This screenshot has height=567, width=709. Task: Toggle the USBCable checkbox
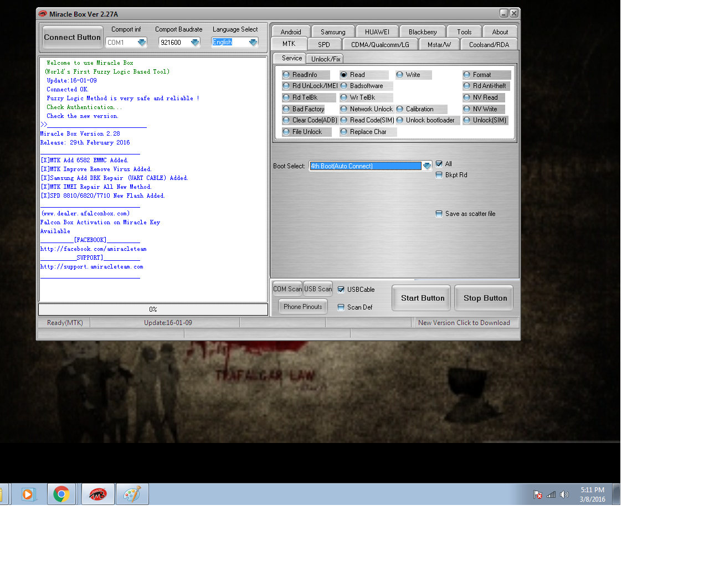coord(341,290)
